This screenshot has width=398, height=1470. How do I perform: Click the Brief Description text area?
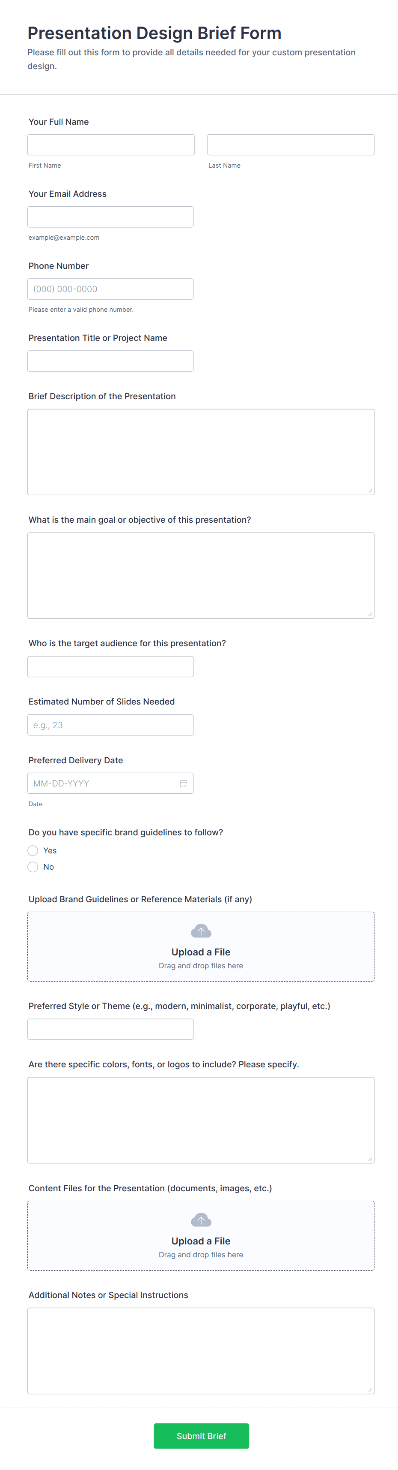coord(200,452)
